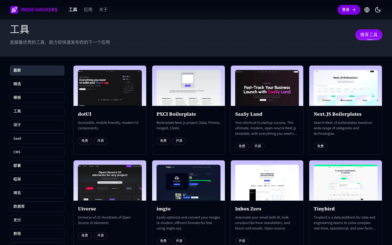Toggle dark mode via the moon icon
Viewport: 392px width, 245px height.
378,10
